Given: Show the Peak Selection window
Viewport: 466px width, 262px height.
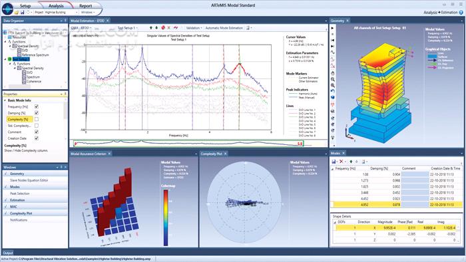Looking at the screenshot, I should point(19,194).
